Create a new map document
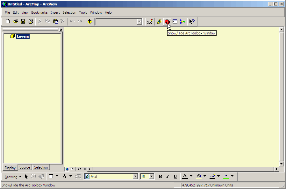Viewport: 286px width, 189px height. [8, 22]
